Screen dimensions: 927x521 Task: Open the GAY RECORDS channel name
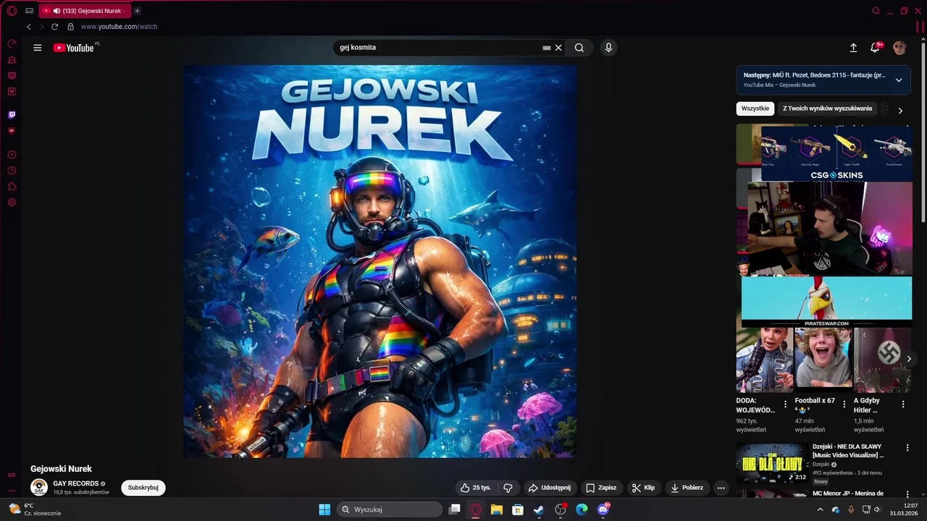click(x=76, y=483)
